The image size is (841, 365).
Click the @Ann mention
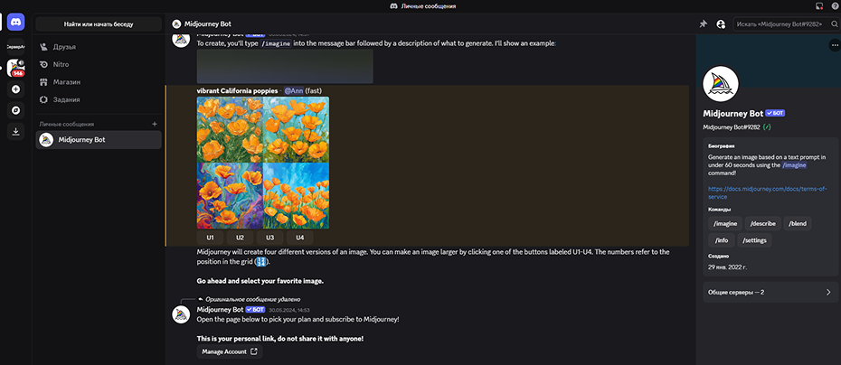[x=293, y=90]
